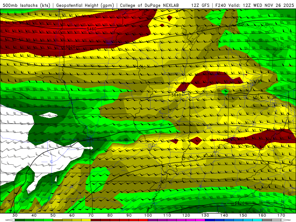Click the 170 value on the color scale
The height and width of the screenshot is (222, 296).
point(281,215)
